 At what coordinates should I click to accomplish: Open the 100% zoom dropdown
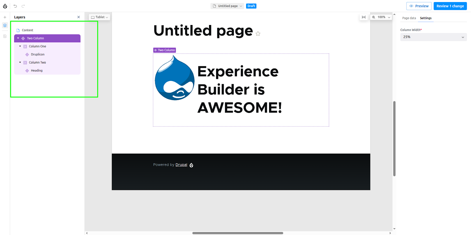[381, 17]
